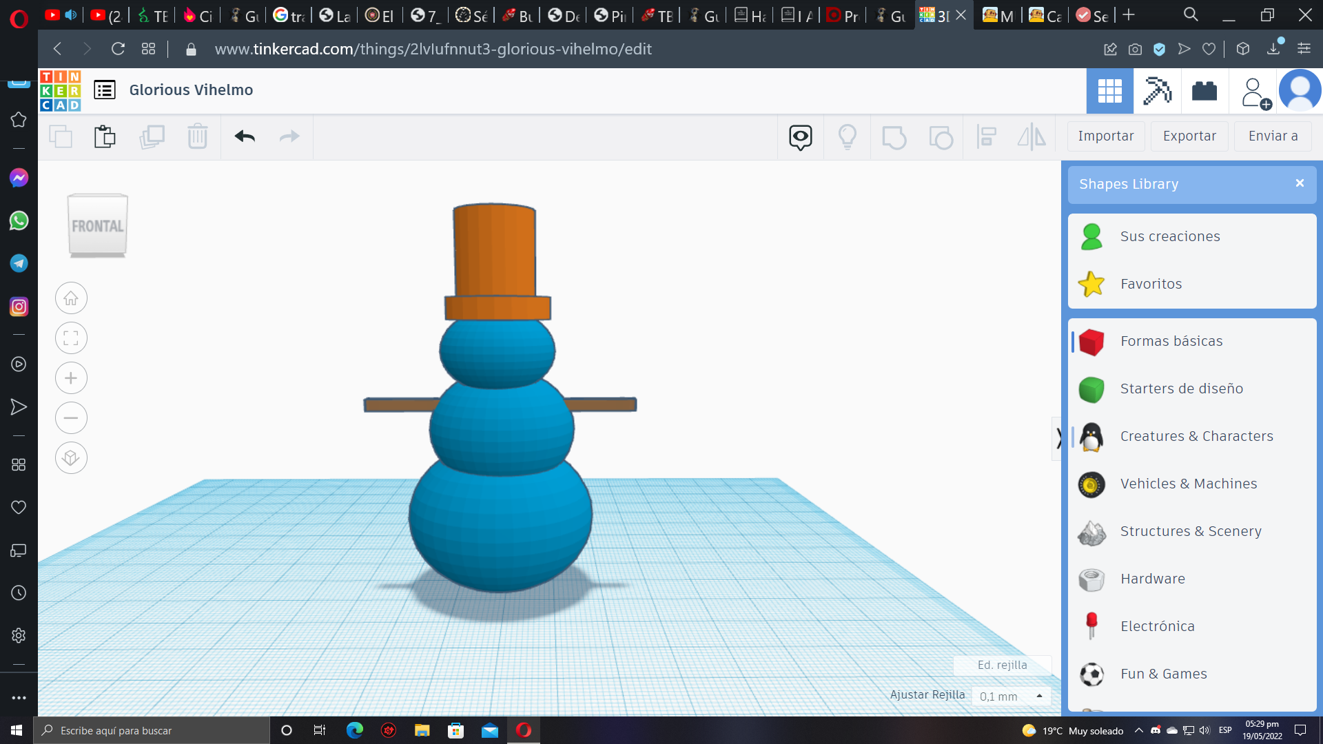This screenshot has width=1323, height=744.
Task: Click the Importar button
Action: point(1105,136)
